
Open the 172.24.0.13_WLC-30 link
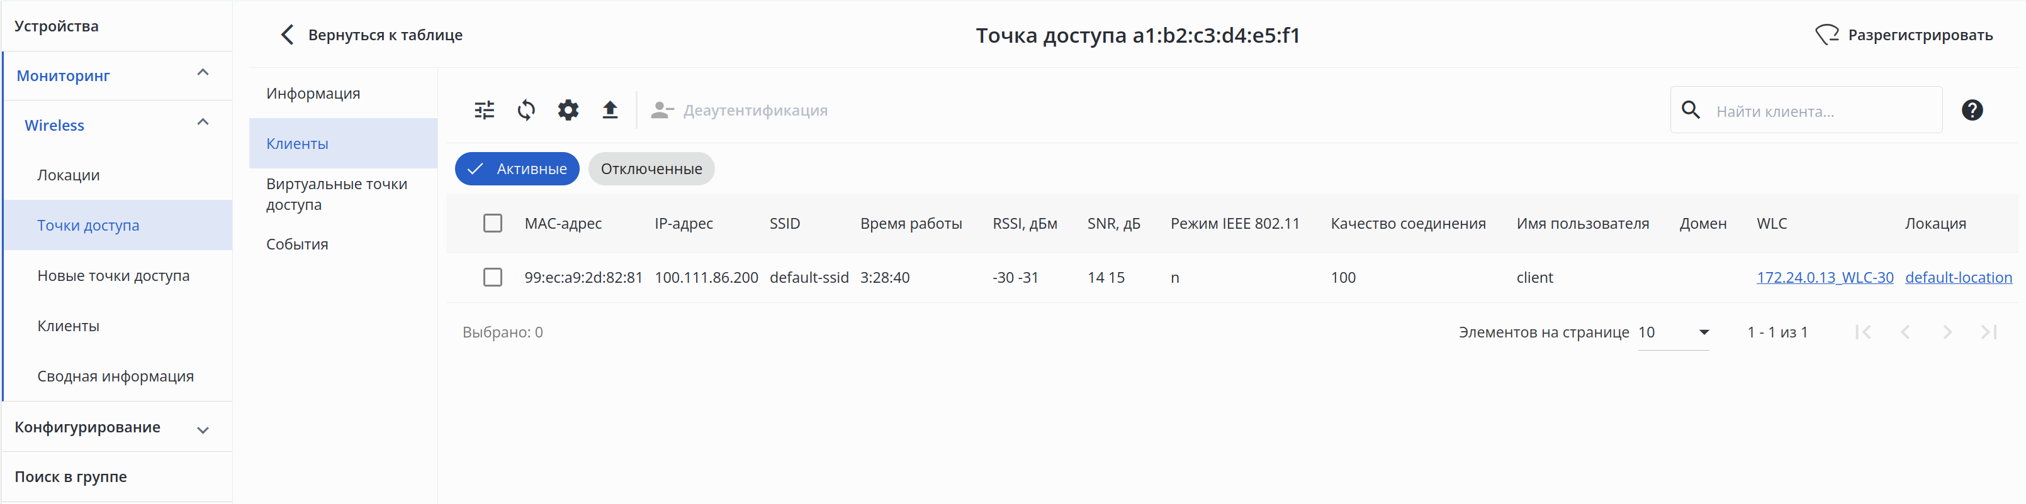[1824, 278]
